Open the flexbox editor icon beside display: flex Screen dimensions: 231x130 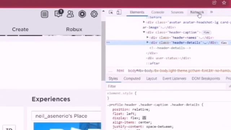(x=144, y=118)
